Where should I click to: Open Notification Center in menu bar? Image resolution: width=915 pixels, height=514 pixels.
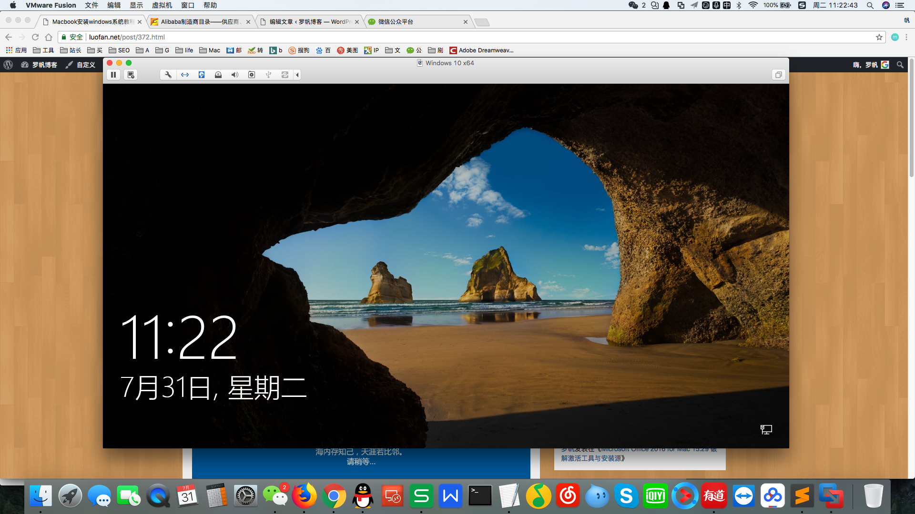click(900, 5)
